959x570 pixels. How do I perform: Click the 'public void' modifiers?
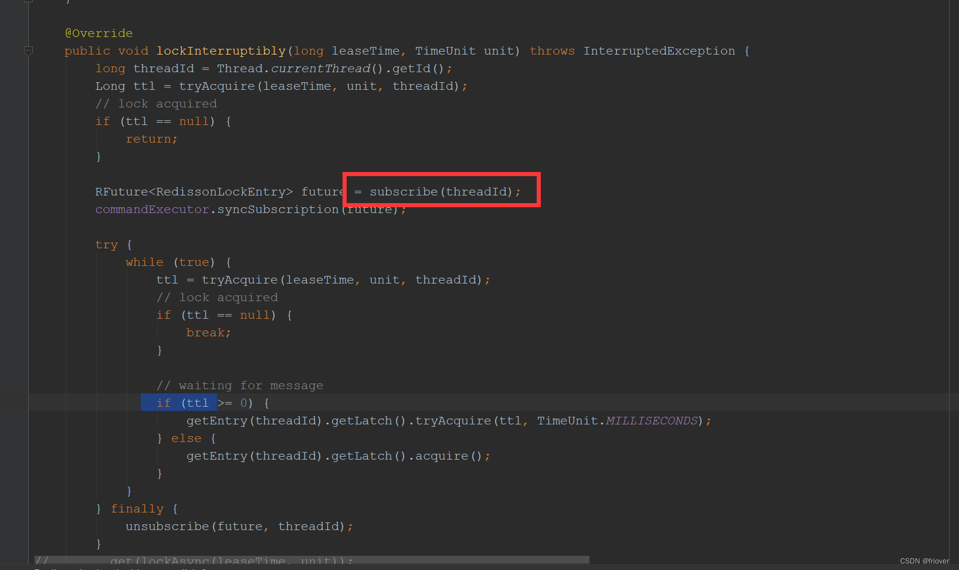pyautogui.click(x=107, y=51)
